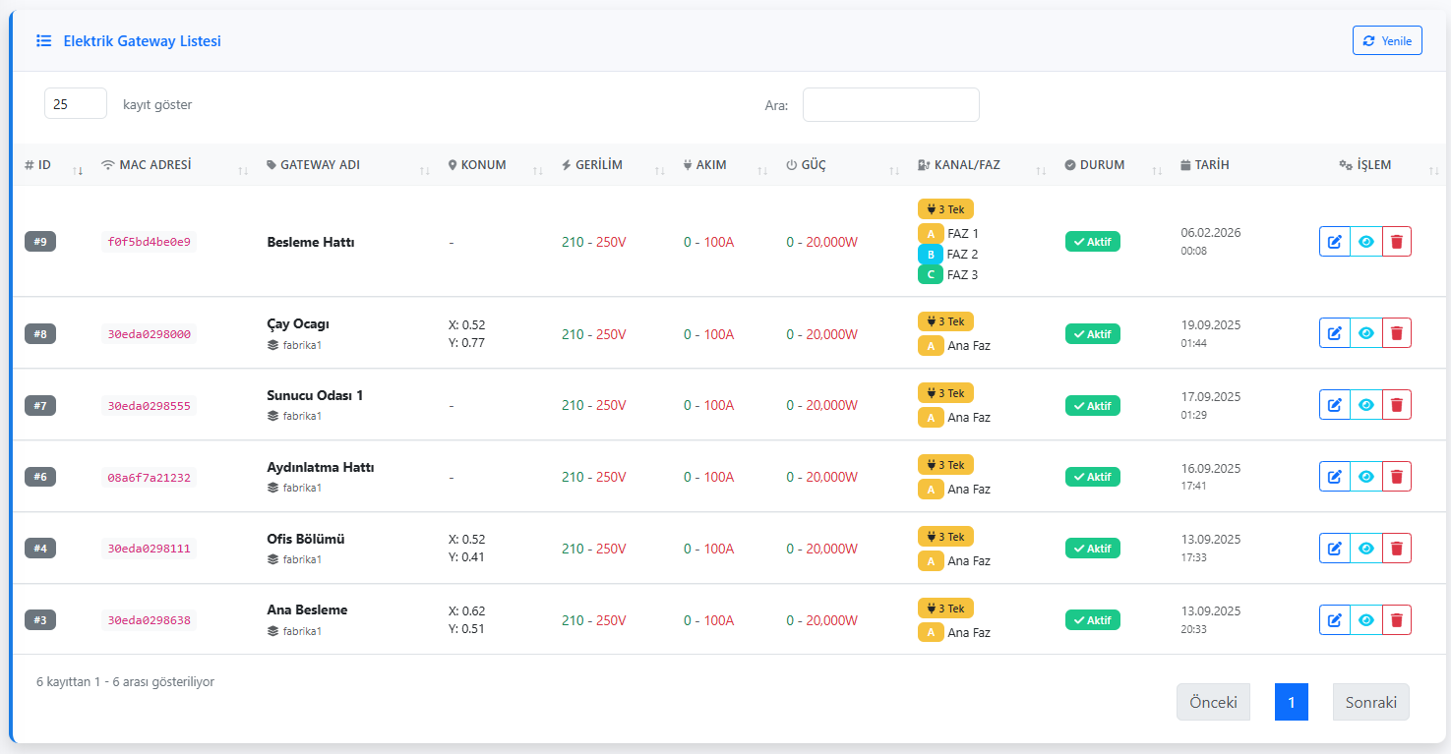
Task: Delete the Çay Ocagı gateway row
Action: pyautogui.click(x=1396, y=333)
